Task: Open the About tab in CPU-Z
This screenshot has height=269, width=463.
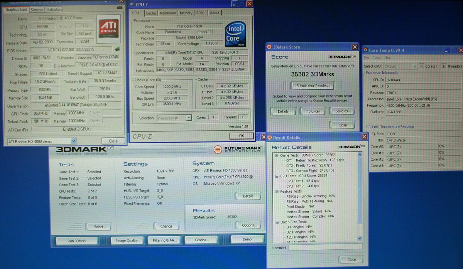Action: click(x=215, y=13)
